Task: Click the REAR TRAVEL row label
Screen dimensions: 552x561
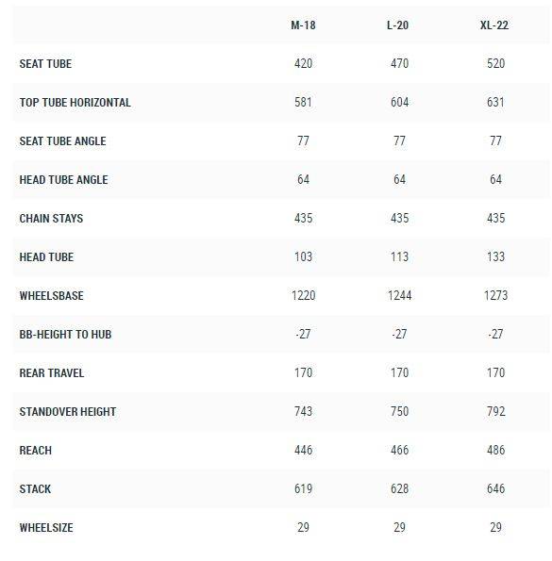Action: [52, 372]
